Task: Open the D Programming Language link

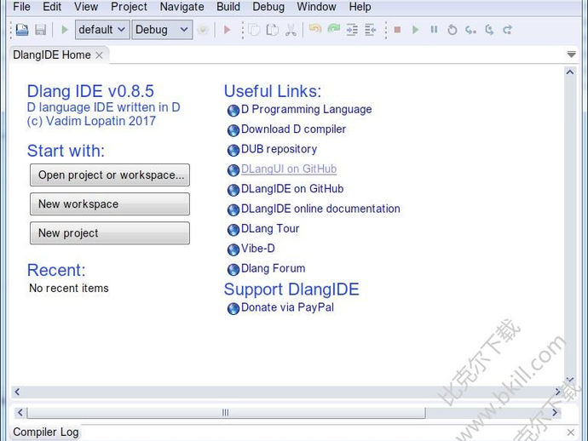Action: point(307,110)
